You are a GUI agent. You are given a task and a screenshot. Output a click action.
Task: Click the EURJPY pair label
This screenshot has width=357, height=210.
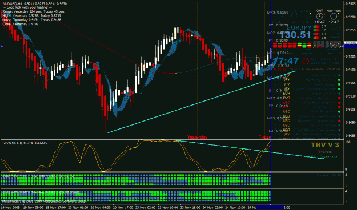(299, 28)
